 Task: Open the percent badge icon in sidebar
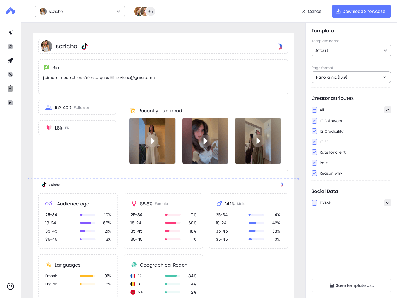[10, 74]
